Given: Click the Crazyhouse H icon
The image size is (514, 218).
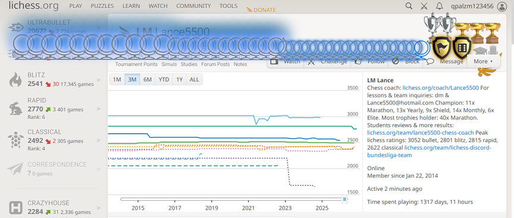Looking at the screenshot, I should click(15, 207).
